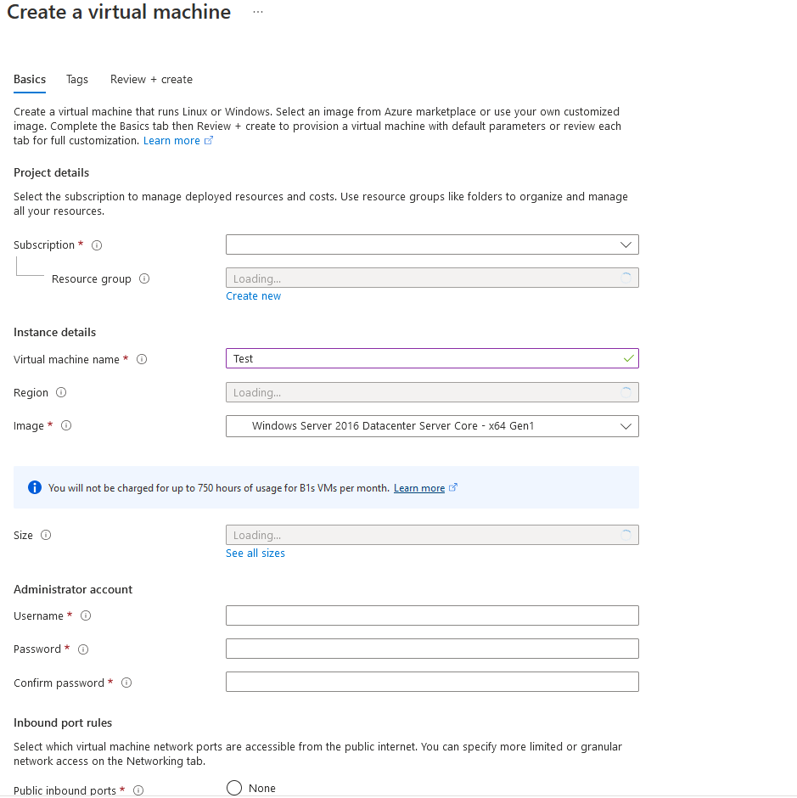Click Learn more in the B1s banner
The image size is (797, 798).
(418, 487)
